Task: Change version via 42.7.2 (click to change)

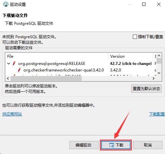Action: (x=131, y=64)
